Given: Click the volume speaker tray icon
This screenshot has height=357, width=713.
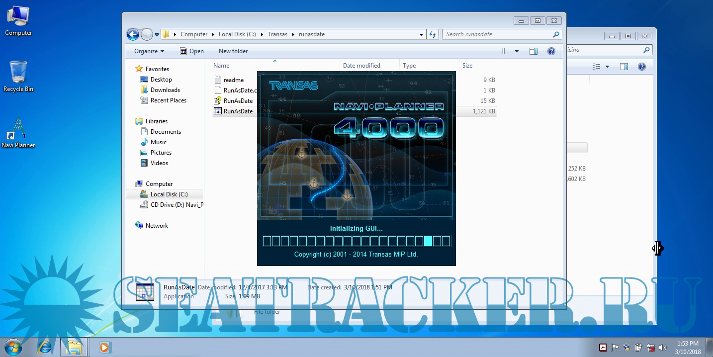Looking at the screenshot, I should pyautogui.click(x=662, y=348).
